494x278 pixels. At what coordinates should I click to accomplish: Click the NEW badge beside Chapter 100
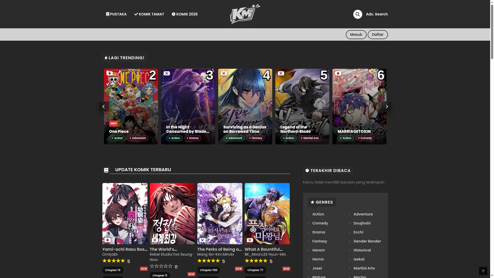239,269
